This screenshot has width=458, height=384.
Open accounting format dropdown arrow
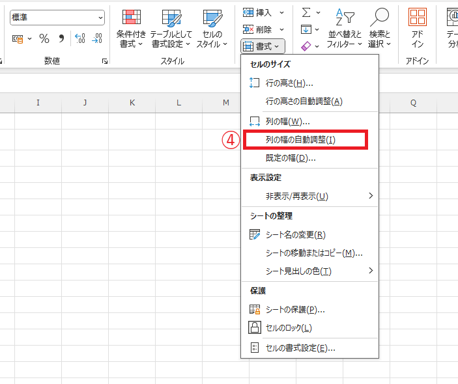point(29,38)
